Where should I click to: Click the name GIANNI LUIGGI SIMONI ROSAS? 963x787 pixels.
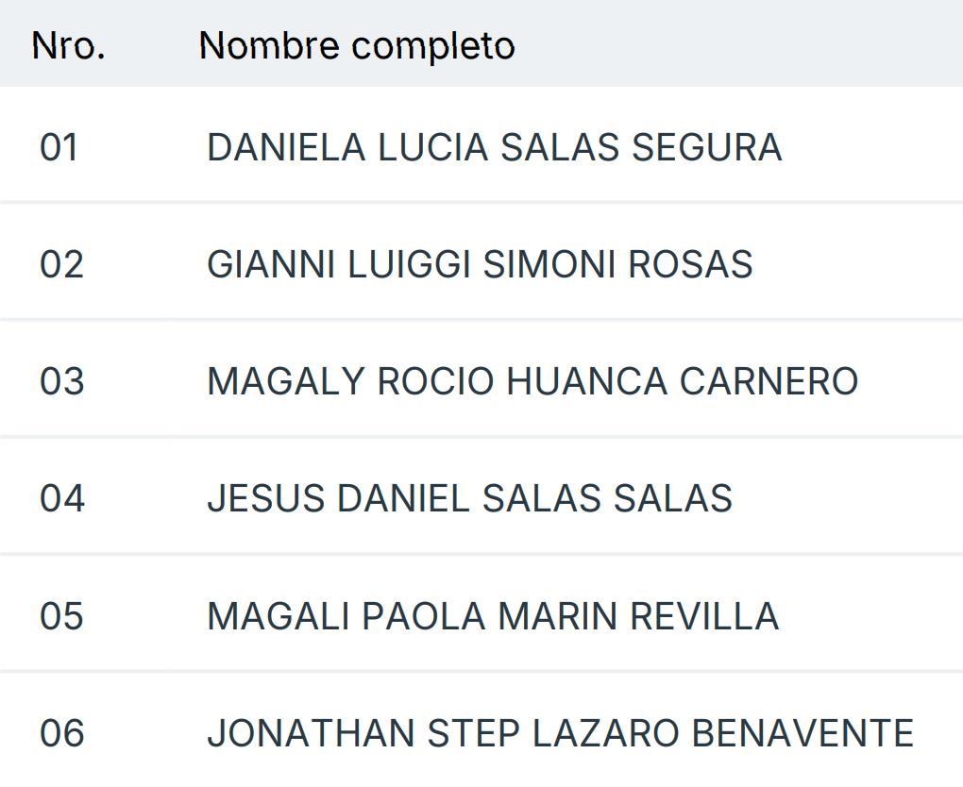coord(480,265)
